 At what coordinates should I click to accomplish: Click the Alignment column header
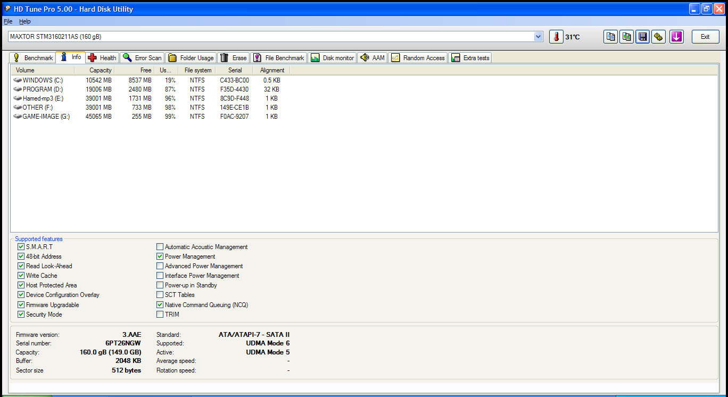[x=272, y=70]
